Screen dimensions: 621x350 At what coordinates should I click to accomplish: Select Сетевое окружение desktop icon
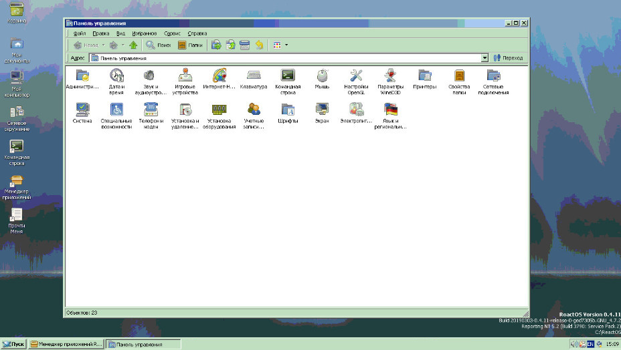pos(17,118)
